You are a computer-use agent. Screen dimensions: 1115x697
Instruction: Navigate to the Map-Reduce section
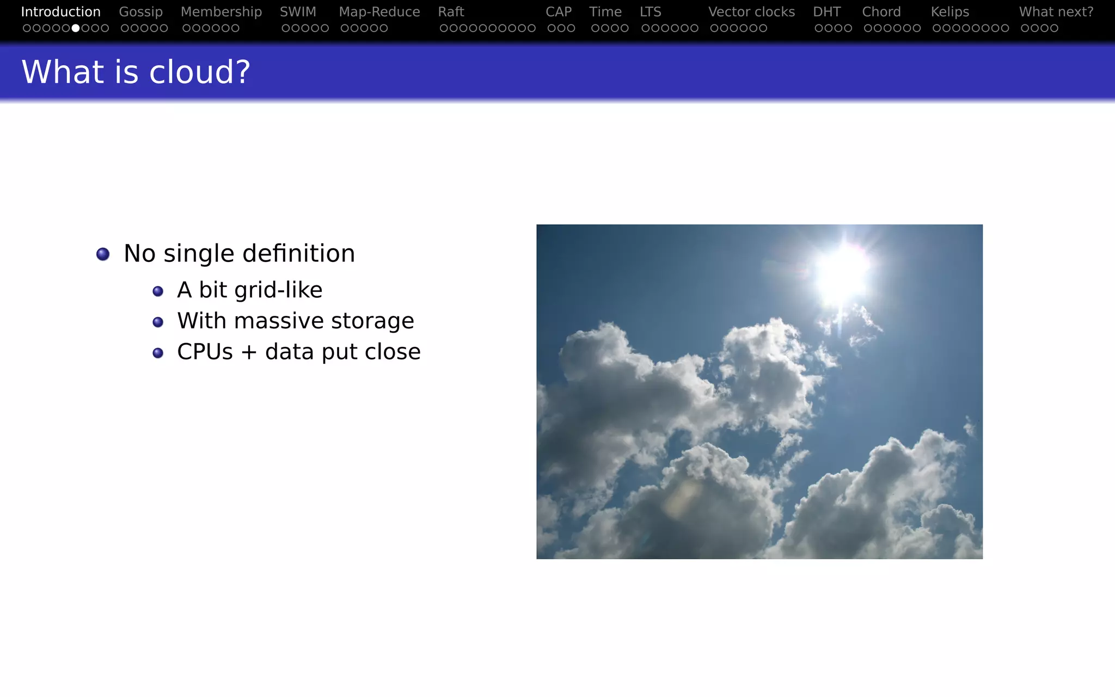379,12
